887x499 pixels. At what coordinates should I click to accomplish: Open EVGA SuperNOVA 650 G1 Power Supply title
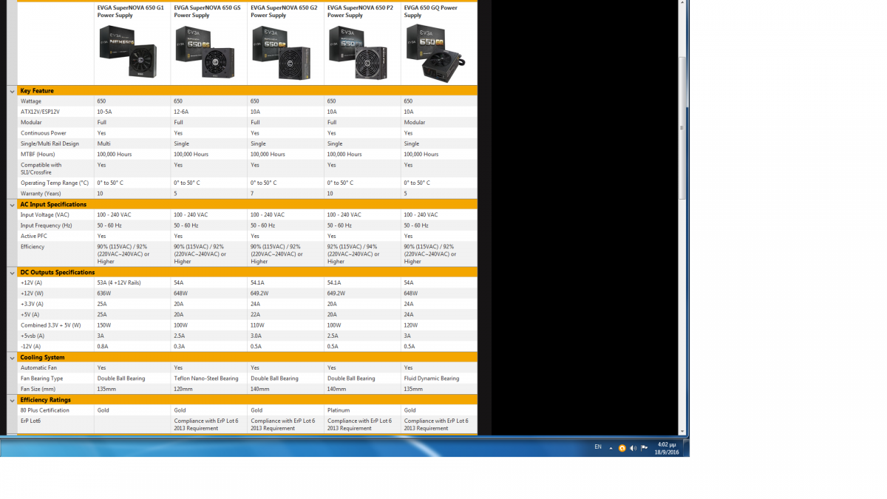pos(131,11)
